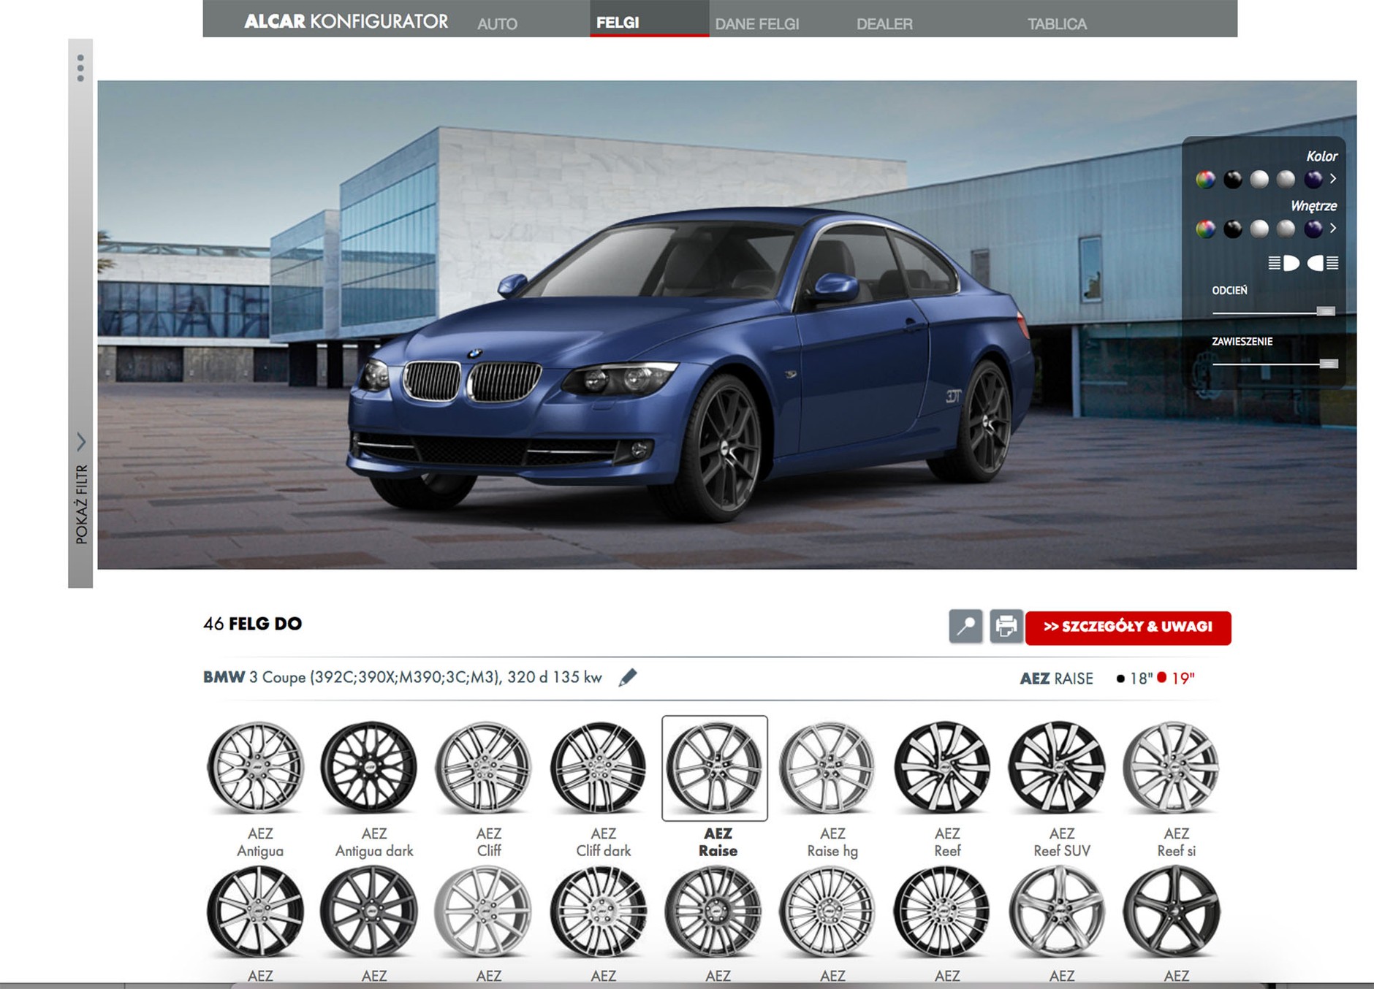Click Szczegóły & Uwagi button
Screen dimensions: 1374x989
tap(1128, 627)
